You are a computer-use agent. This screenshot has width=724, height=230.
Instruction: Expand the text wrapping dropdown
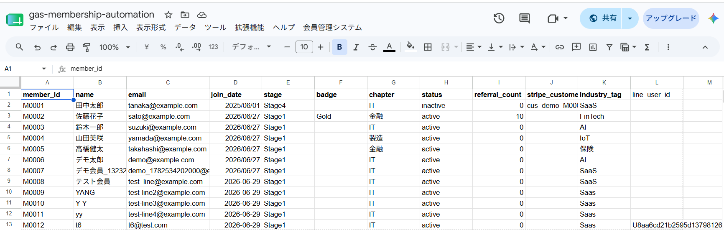522,47
